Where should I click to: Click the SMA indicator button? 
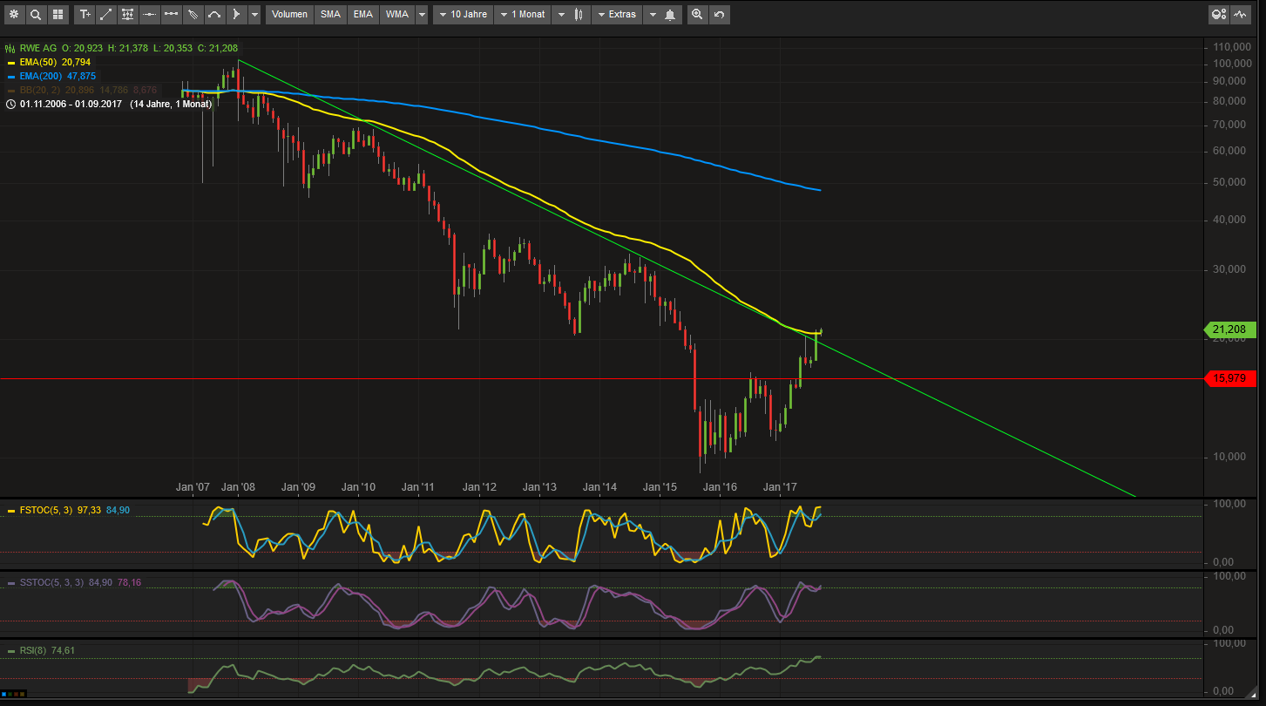(330, 14)
